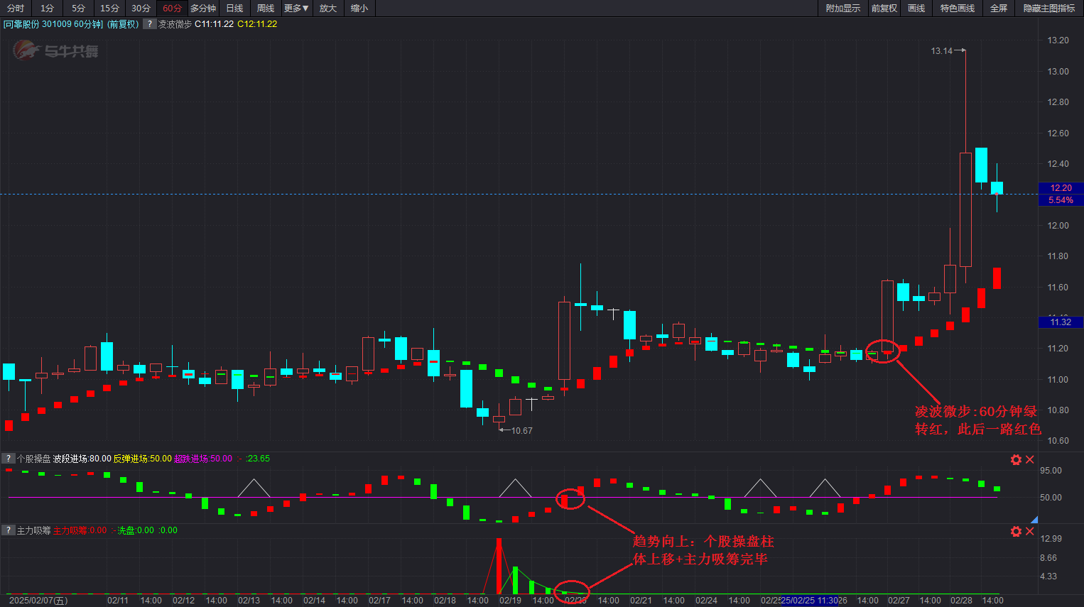Open settings gear for 主力吸筹 indicator panel

(x=1016, y=531)
